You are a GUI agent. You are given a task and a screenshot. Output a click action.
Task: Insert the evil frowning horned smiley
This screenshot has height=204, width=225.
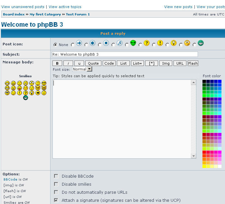pyautogui.click(x=38, y=88)
